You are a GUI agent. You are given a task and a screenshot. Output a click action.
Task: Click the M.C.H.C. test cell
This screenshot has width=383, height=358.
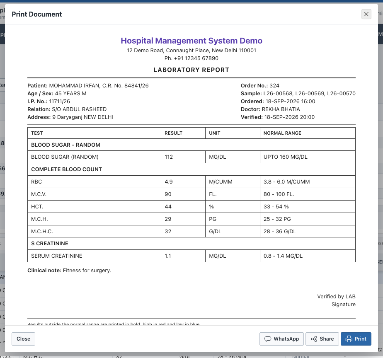tap(94, 232)
